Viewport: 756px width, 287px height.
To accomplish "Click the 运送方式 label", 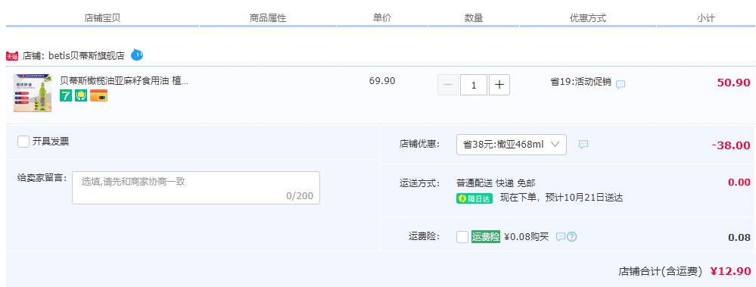I will [x=419, y=183].
